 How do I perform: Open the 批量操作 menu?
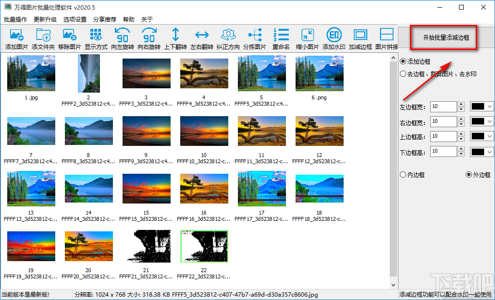[x=15, y=20]
